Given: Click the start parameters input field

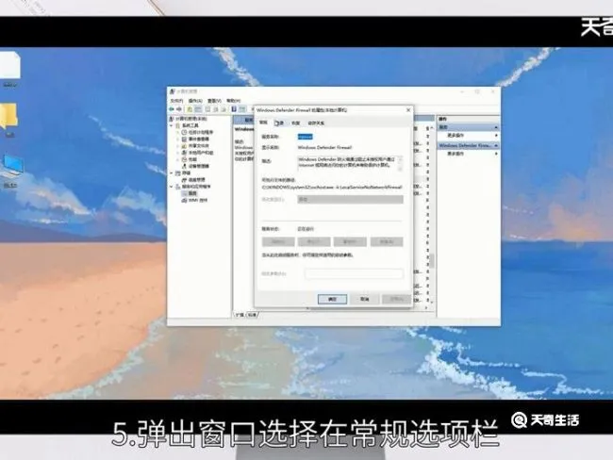Looking at the screenshot, I should point(354,273).
